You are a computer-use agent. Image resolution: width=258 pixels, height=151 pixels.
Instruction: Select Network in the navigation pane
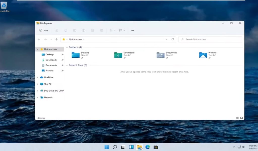click(48, 97)
